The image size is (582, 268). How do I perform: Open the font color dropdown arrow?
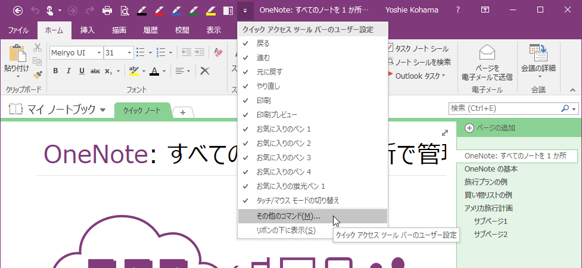point(164,71)
